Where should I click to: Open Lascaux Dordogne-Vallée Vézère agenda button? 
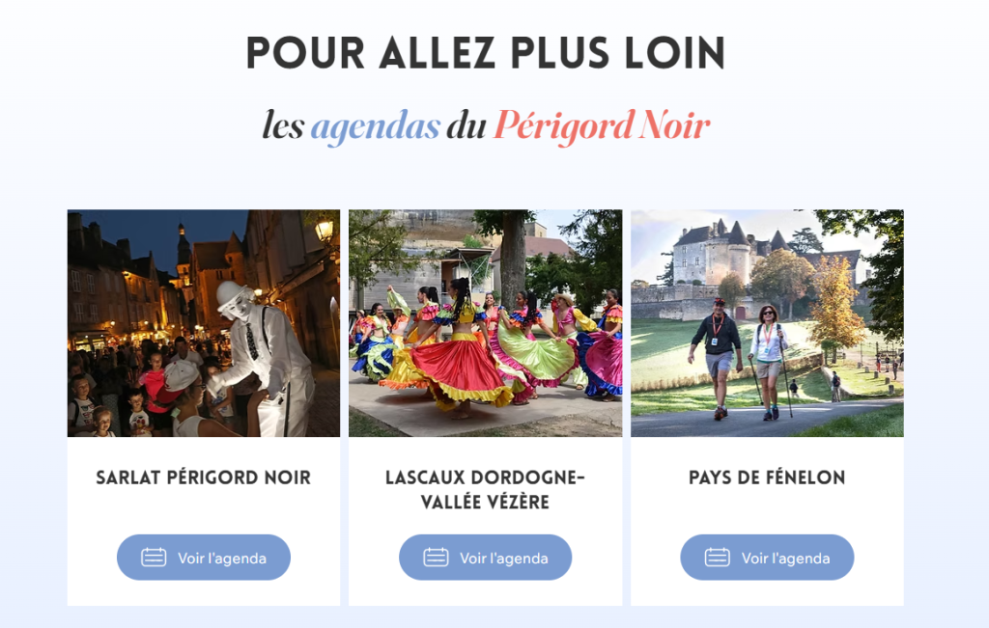(x=485, y=558)
